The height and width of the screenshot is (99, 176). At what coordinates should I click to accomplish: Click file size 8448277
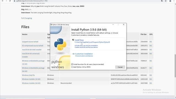pyautogui.click(x=144, y=68)
